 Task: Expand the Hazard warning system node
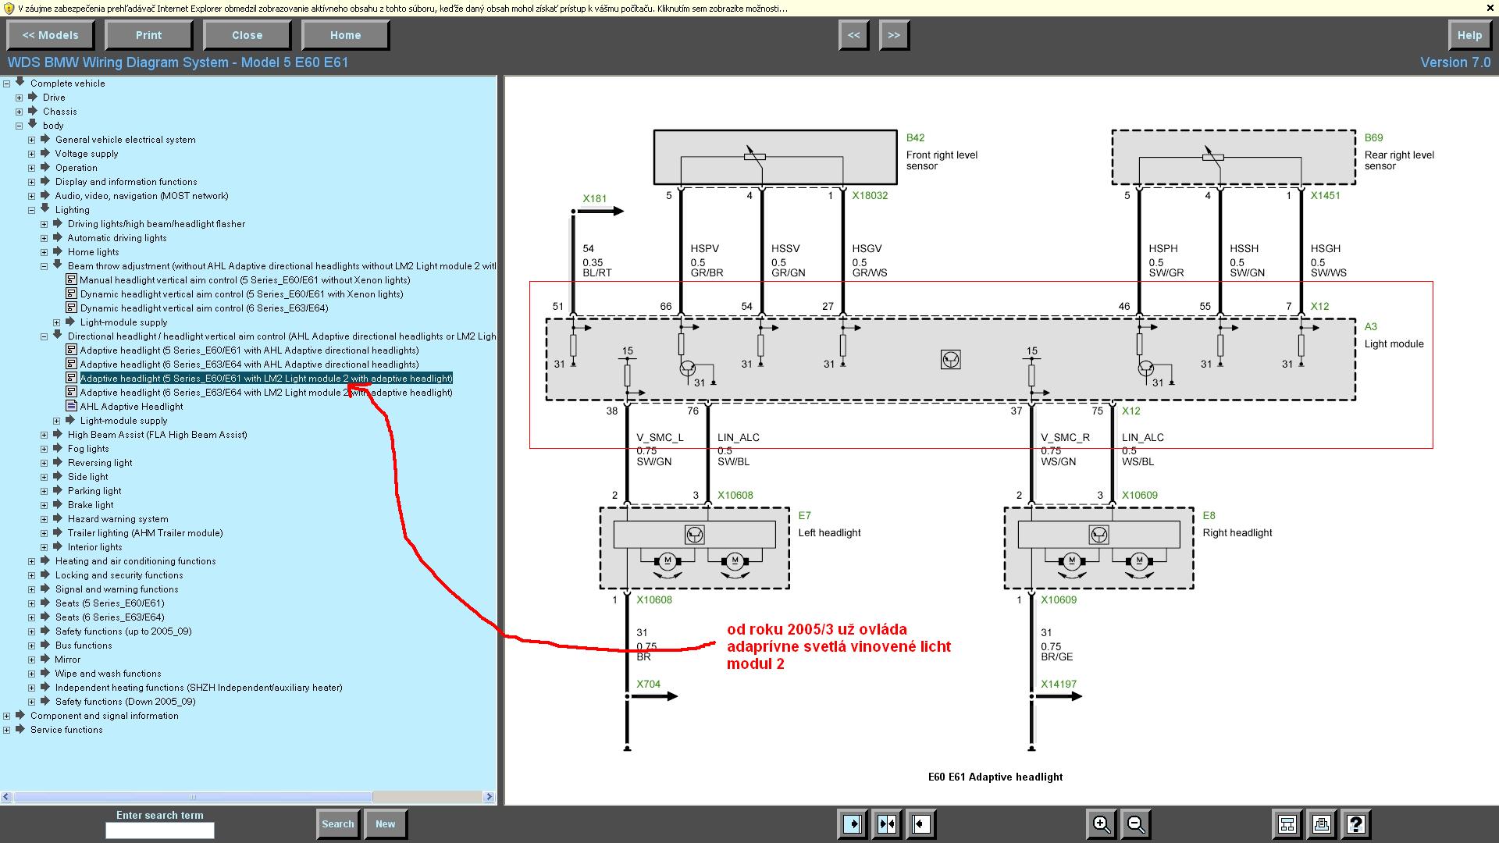(x=44, y=519)
